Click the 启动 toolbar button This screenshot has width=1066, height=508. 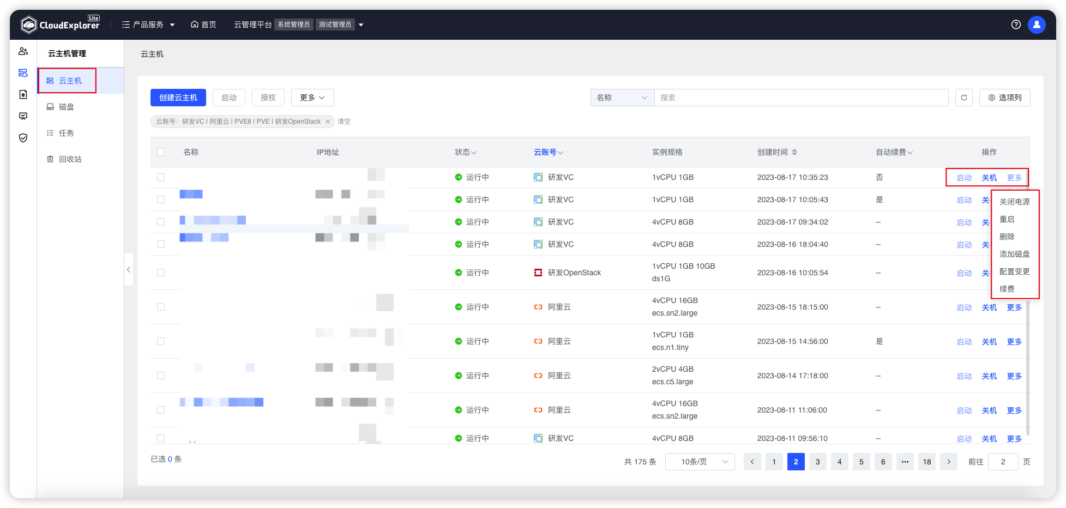coord(229,98)
